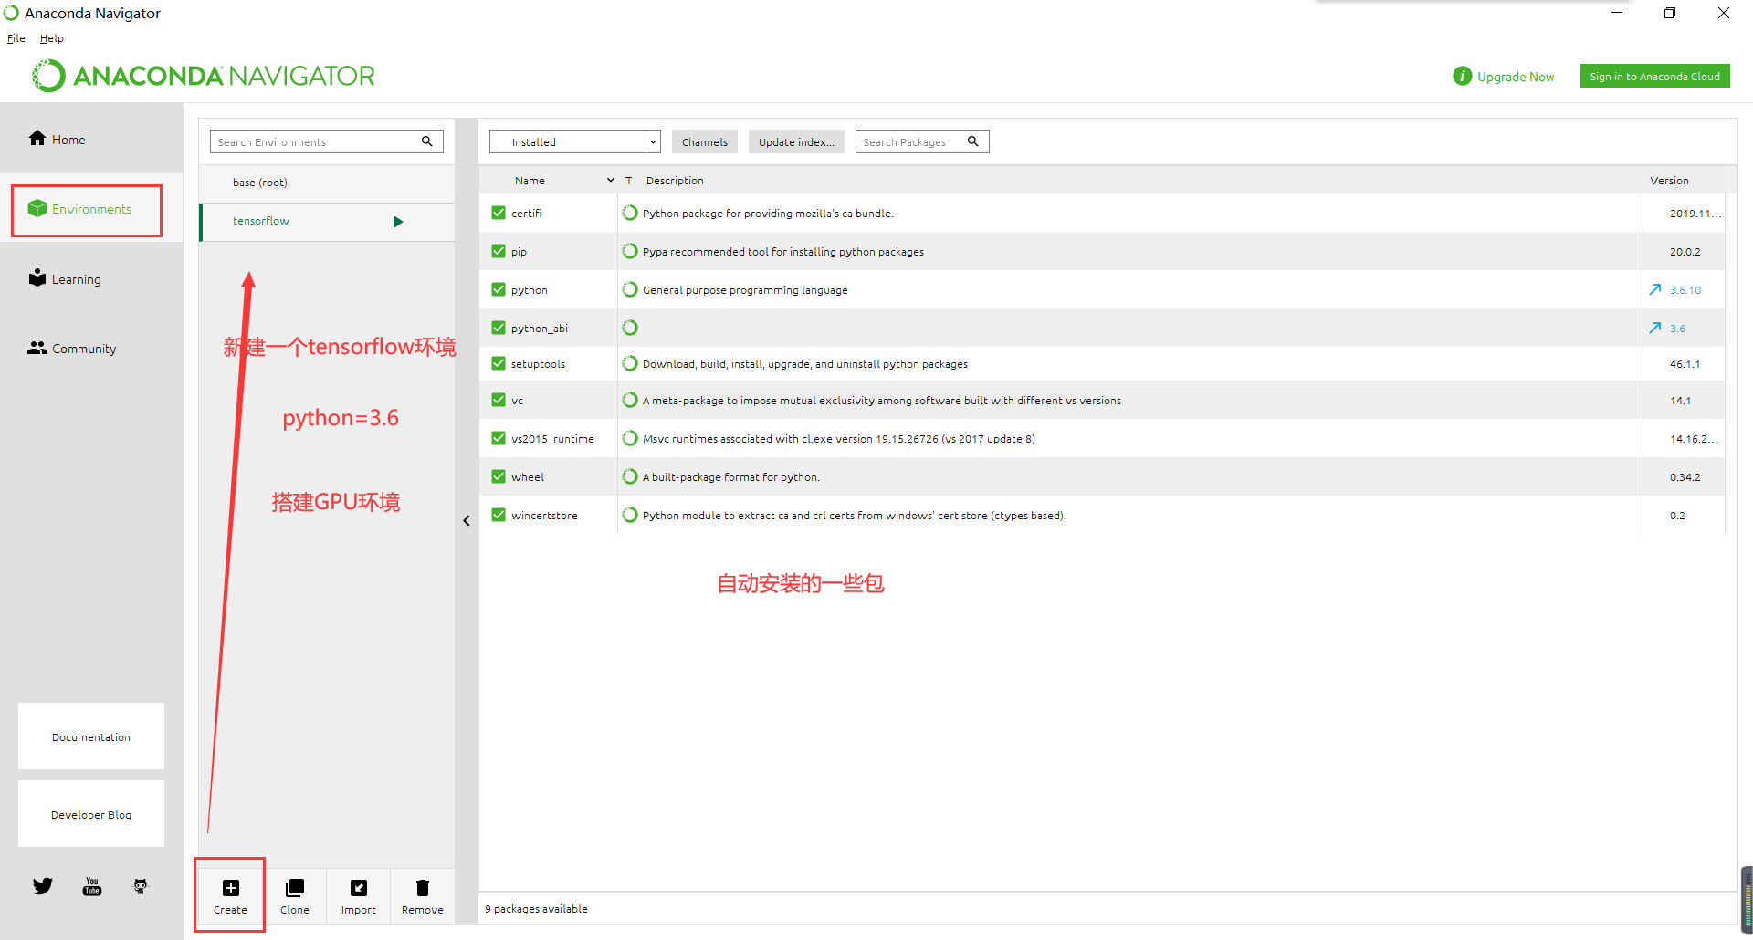
Task: Toggle the wincertstore package checkbox
Action: [499, 514]
